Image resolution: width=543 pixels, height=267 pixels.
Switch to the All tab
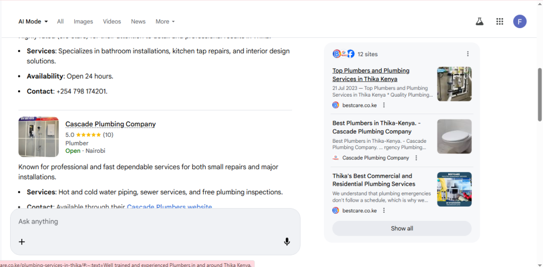point(60,22)
